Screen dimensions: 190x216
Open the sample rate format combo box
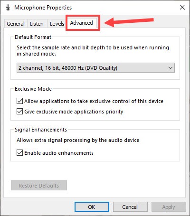pyautogui.click(x=95, y=68)
